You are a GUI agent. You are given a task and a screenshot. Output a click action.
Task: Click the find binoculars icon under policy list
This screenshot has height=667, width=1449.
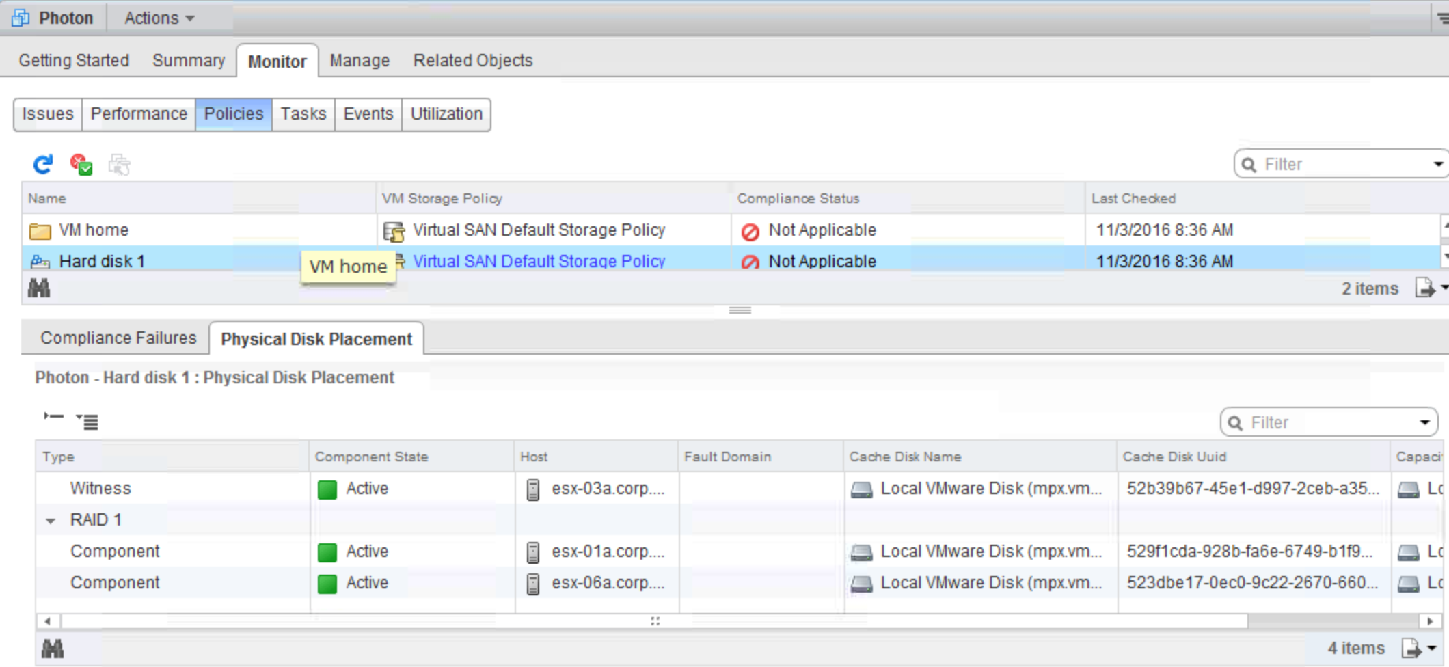pos(39,288)
